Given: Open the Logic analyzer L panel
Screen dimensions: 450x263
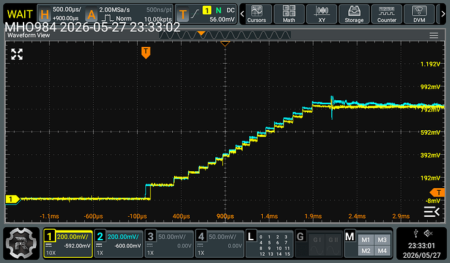Looking at the screenshot, I should [269, 243].
